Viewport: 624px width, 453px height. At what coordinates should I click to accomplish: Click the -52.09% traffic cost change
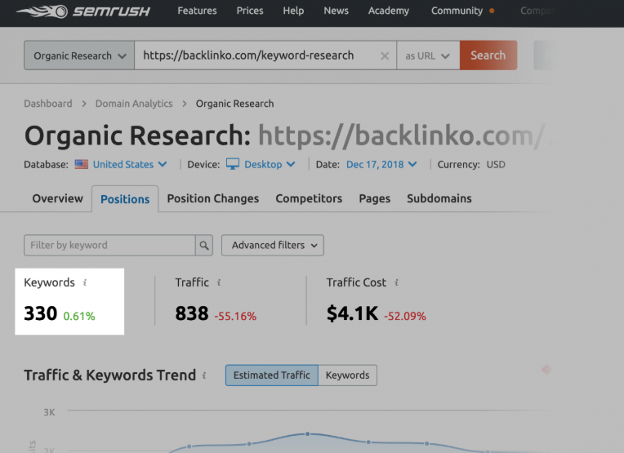click(405, 316)
